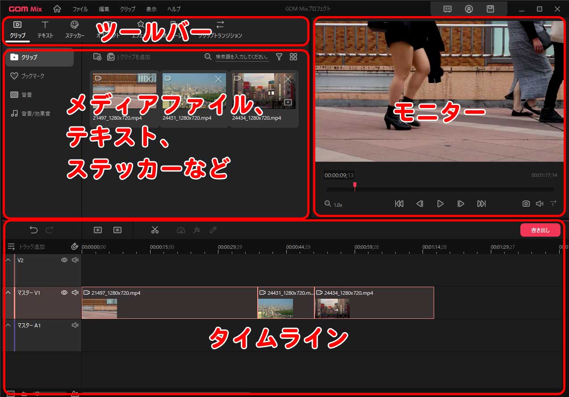Open the filter icon next to the search field

coord(279,57)
